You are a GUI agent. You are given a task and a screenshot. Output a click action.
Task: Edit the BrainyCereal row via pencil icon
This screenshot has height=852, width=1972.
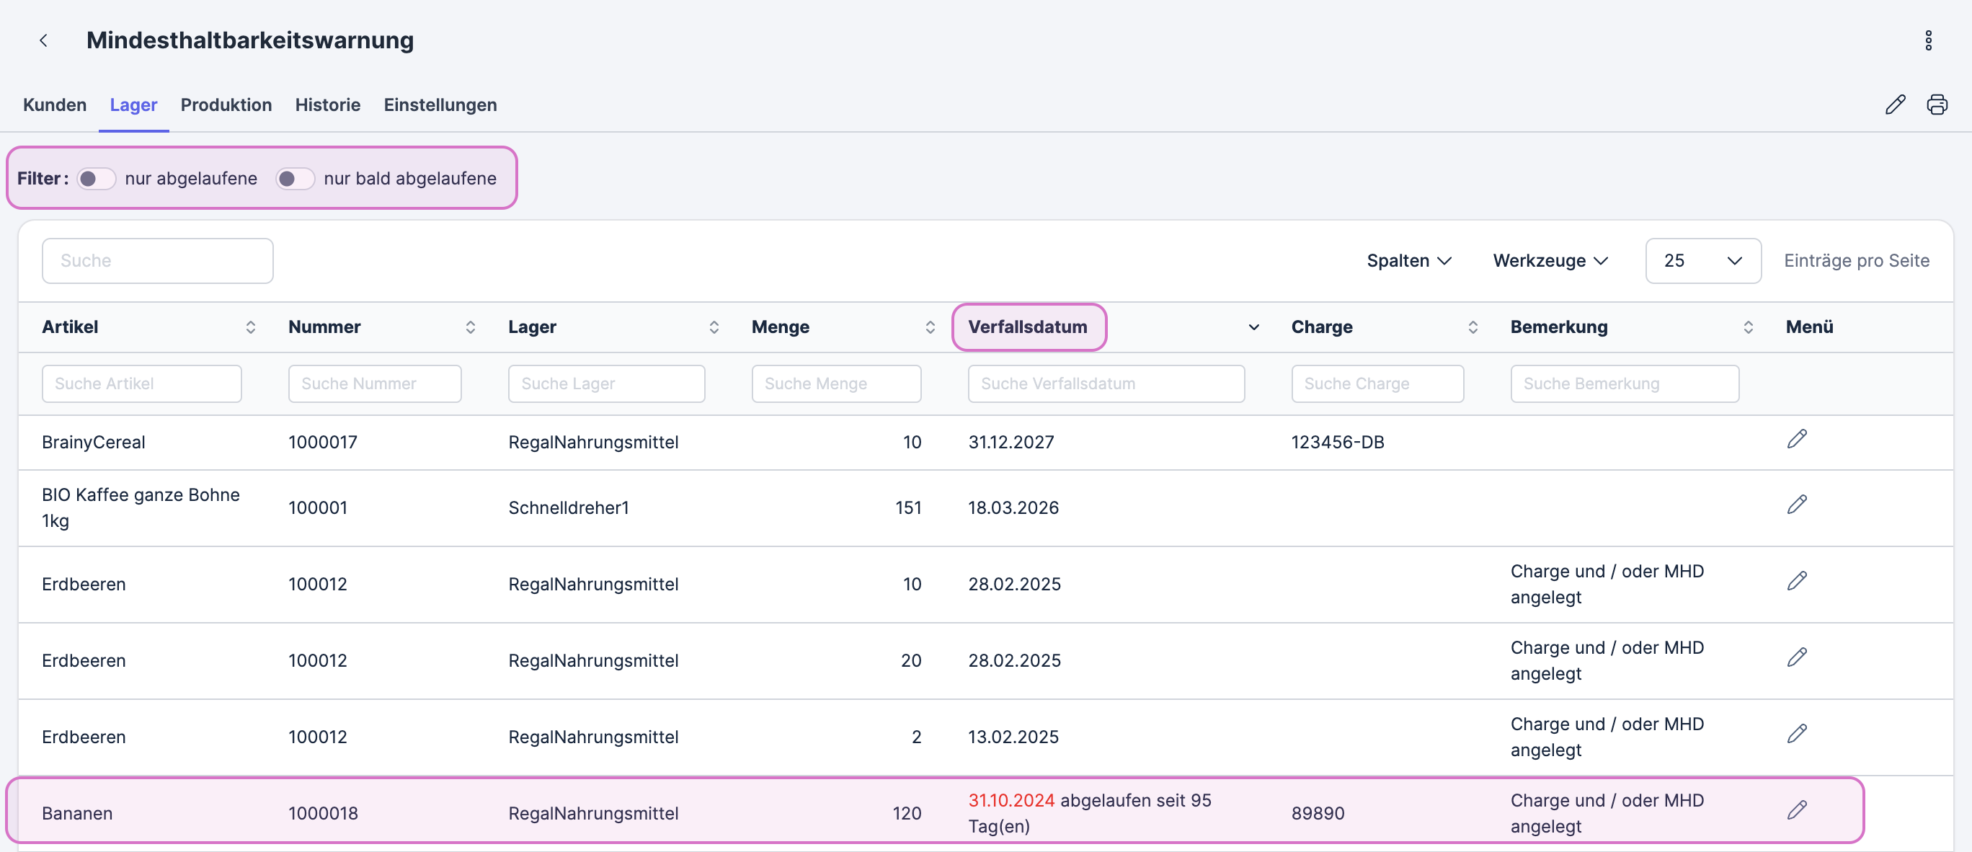point(1797,439)
